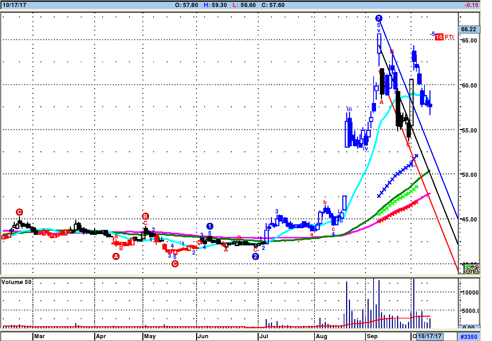Click the -0.10 net change value
The height and width of the screenshot is (341, 492).
pyautogui.click(x=471, y=5)
